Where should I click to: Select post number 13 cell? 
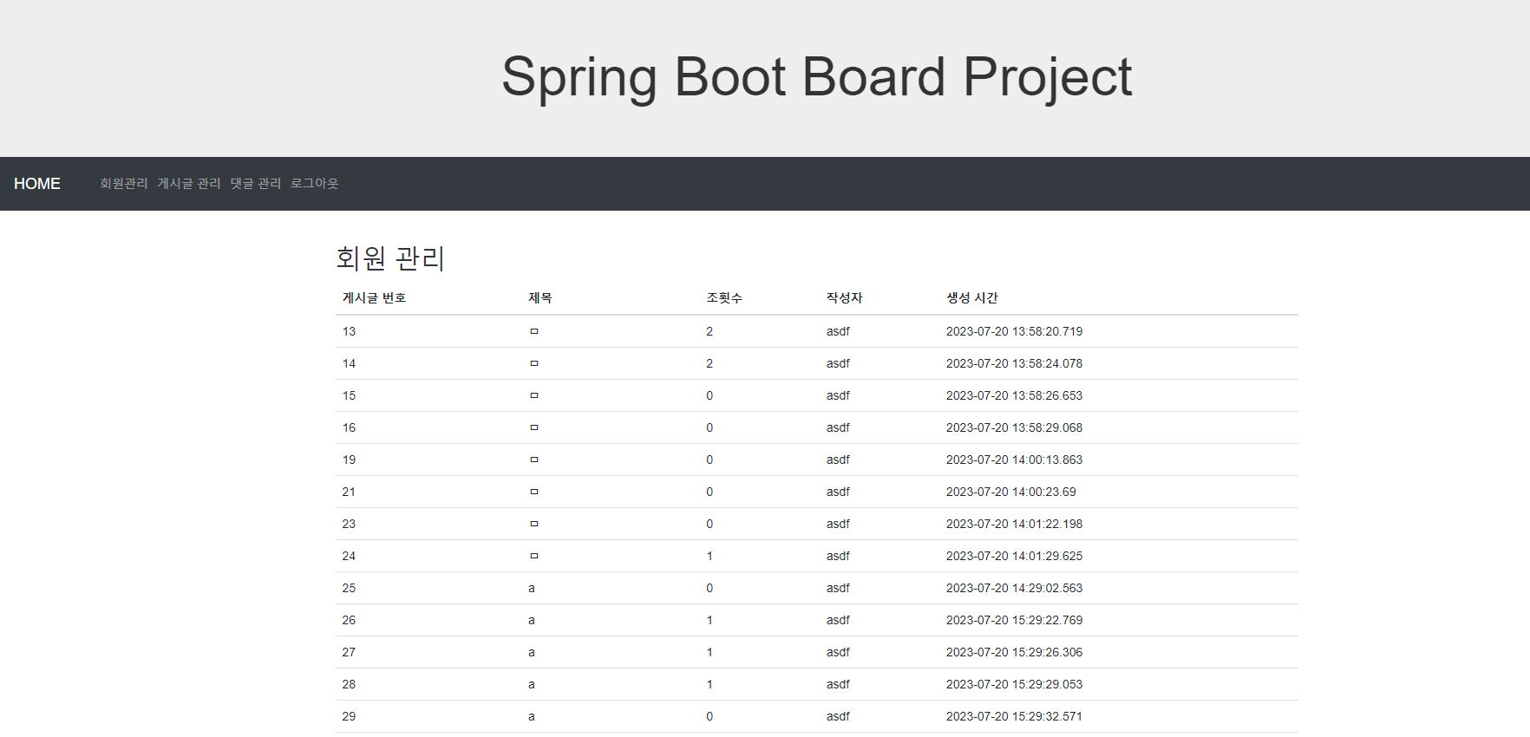point(350,331)
